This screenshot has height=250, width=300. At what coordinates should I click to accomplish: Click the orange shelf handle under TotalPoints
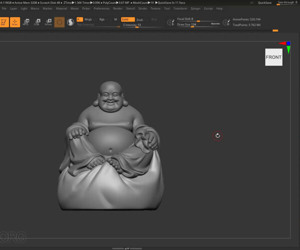pyautogui.click(x=275, y=30)
